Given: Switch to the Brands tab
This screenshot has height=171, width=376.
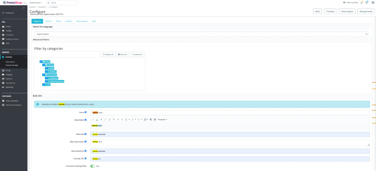Looking at the screenshot, I should [59, 21].
